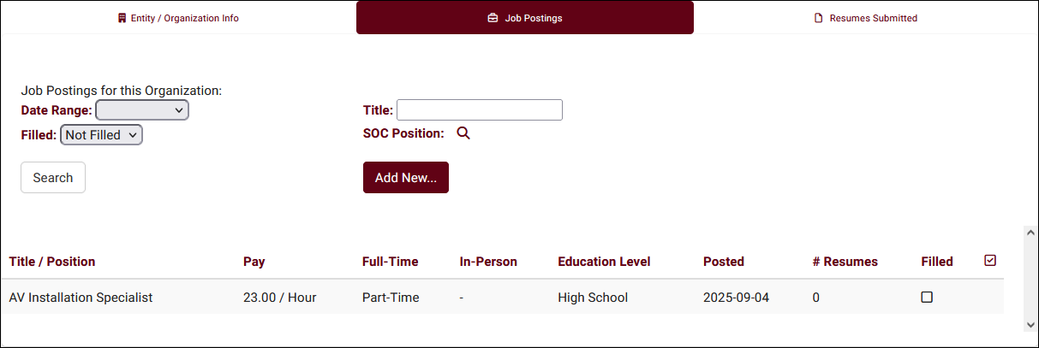Image resolution: width=1039 pixels, height=348 pixels.
Task: Open the AV Installation Specialist posting
Action: tap(81, 298)
